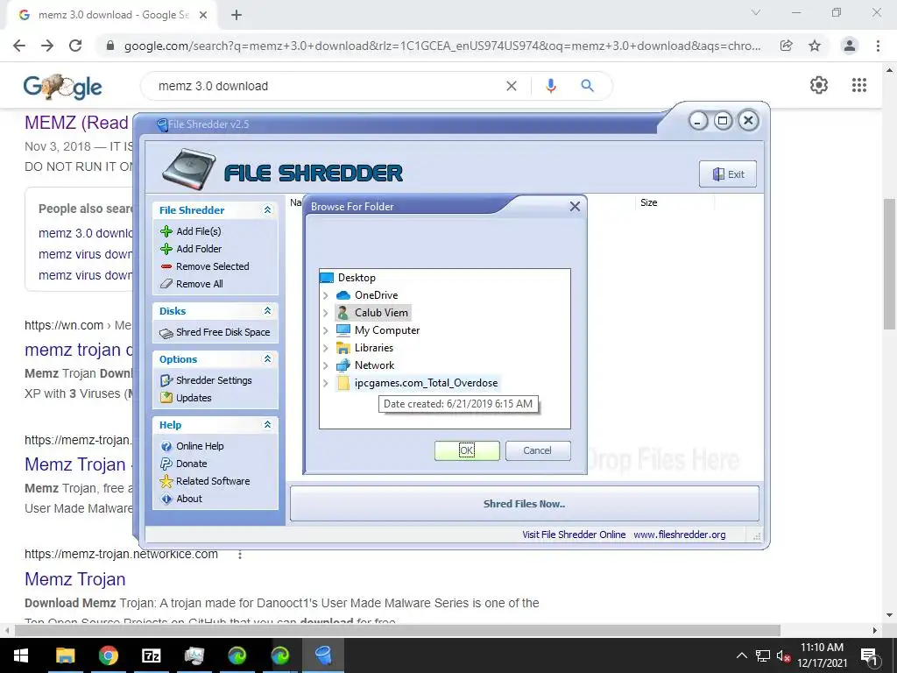Image resolution: width=897 pixels, height=673 pixels.
Task: Open the Chrome profile avatar
Action: point(850,46)
